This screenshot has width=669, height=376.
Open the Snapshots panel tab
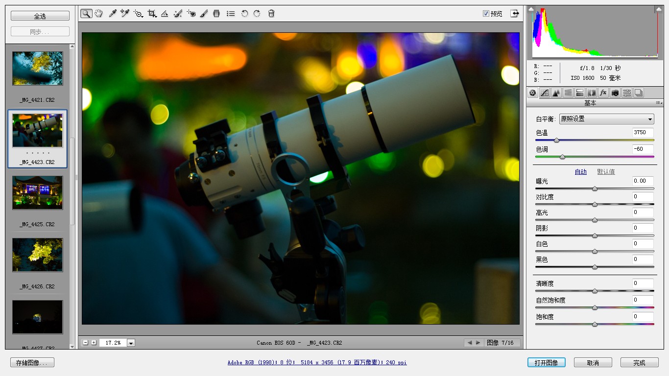(639, 93)
